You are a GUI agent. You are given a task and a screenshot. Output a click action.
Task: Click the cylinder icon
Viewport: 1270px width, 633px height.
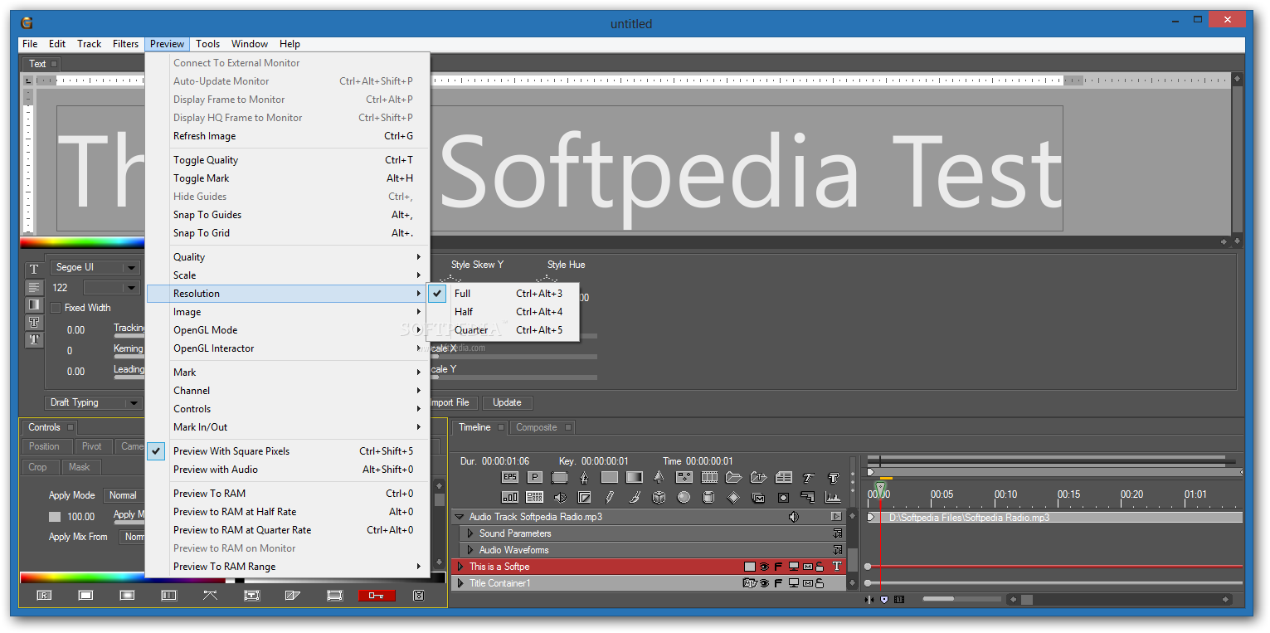pos(708,498)
